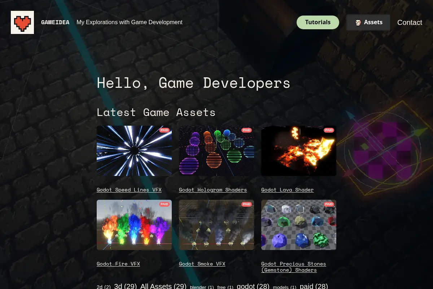Click the Hello, Game Developers heading

pyautogui.click(x=194, y=83)
